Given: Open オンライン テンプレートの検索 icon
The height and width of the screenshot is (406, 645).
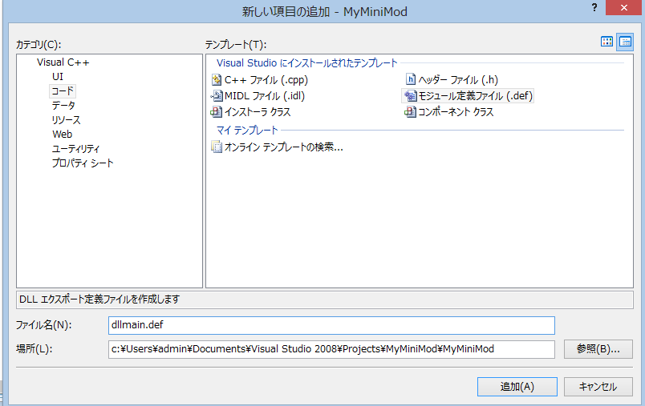Looking at the screenshot, I should (x=216, y=147).
